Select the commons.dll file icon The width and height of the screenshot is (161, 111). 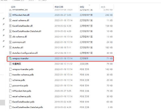pyautogui.click(x=10, y=42)
